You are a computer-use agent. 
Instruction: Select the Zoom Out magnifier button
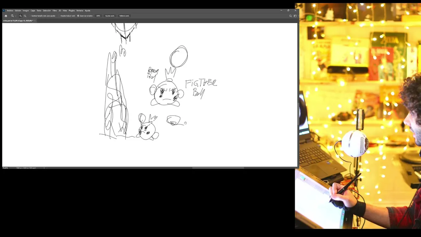pos(25,16)
